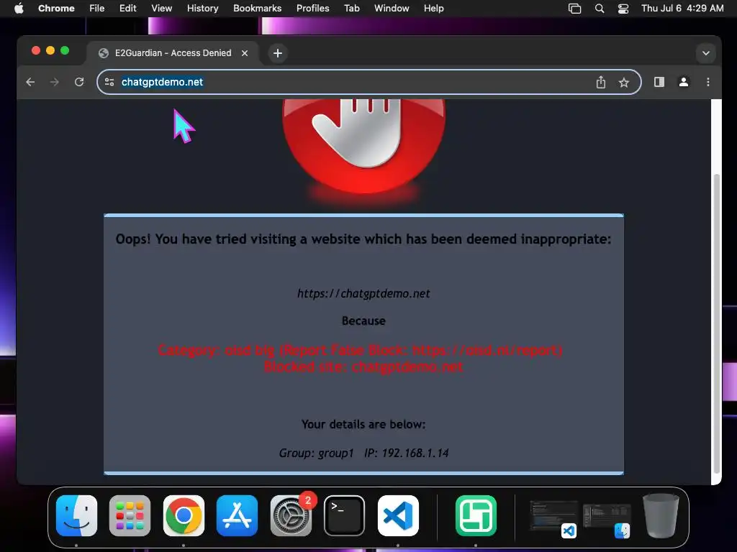Open the minimized VS Code window thumbnail
Image resolution: width=737 pixels, height=552 pixels.
pyautogui.click(x=553, y=517)
